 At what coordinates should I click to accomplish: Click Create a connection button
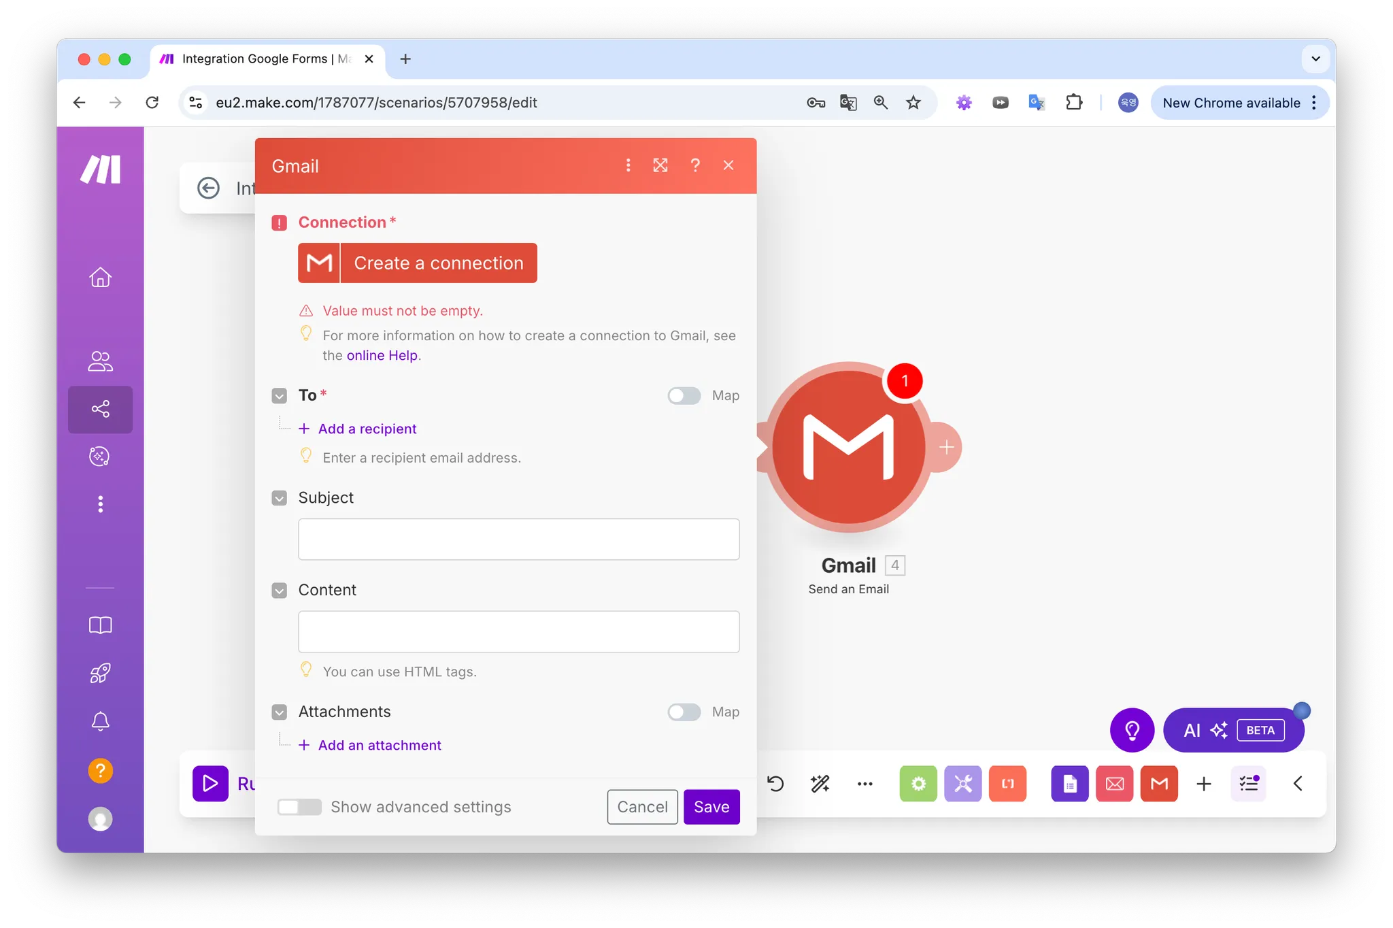[x=418, y=263]
